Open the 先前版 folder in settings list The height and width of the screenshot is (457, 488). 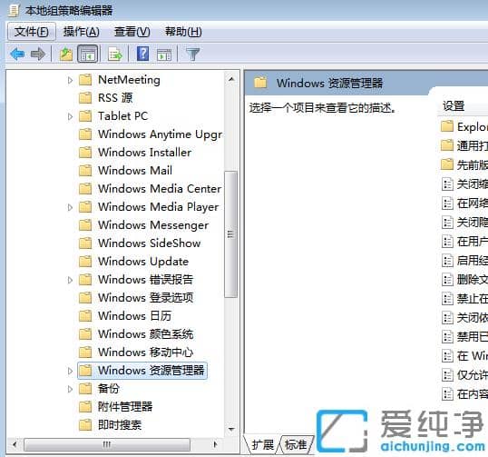464,164
